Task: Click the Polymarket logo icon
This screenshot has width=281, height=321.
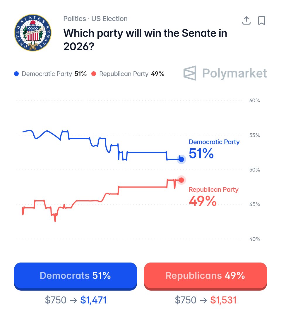Action: click(x=190, y=73)
